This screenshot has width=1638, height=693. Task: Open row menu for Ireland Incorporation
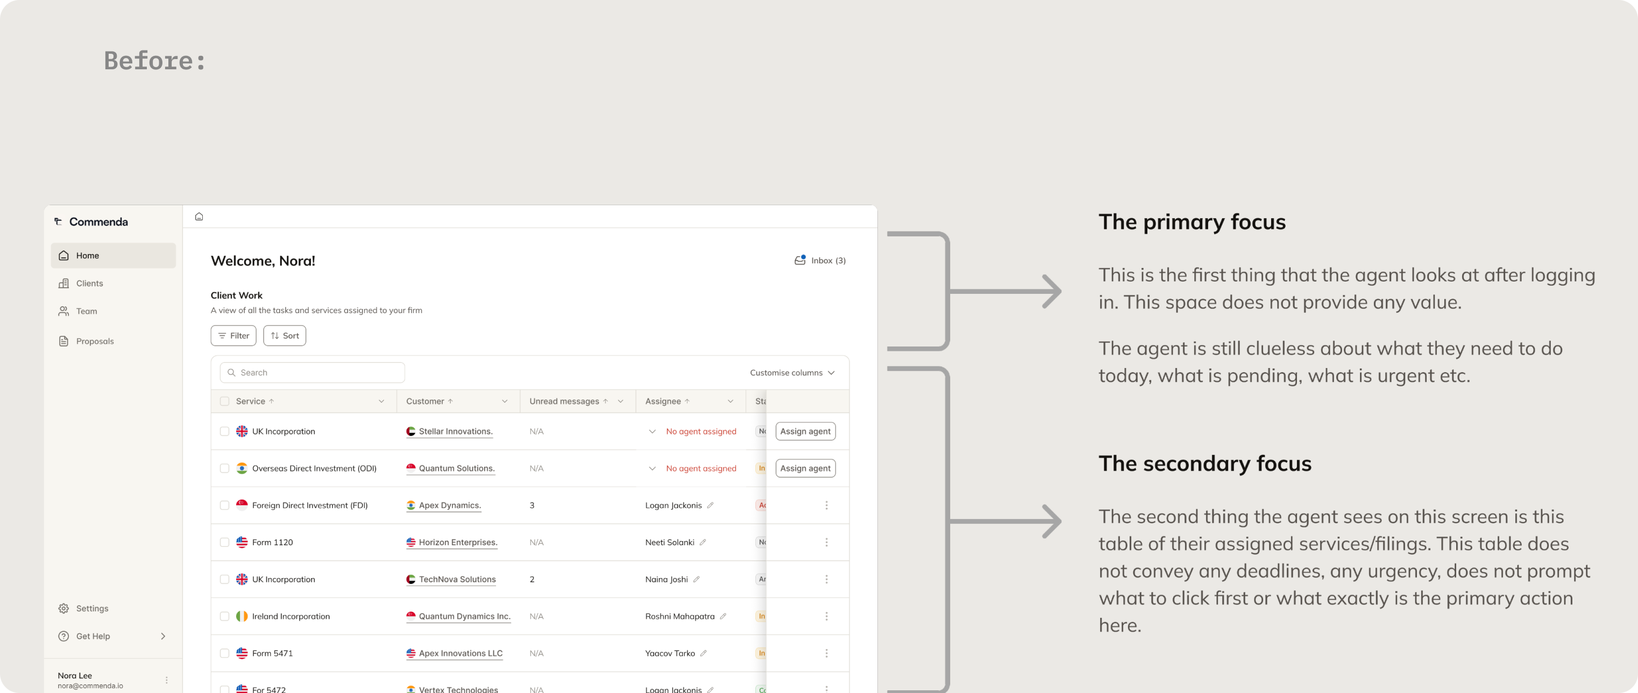(826, 616)
